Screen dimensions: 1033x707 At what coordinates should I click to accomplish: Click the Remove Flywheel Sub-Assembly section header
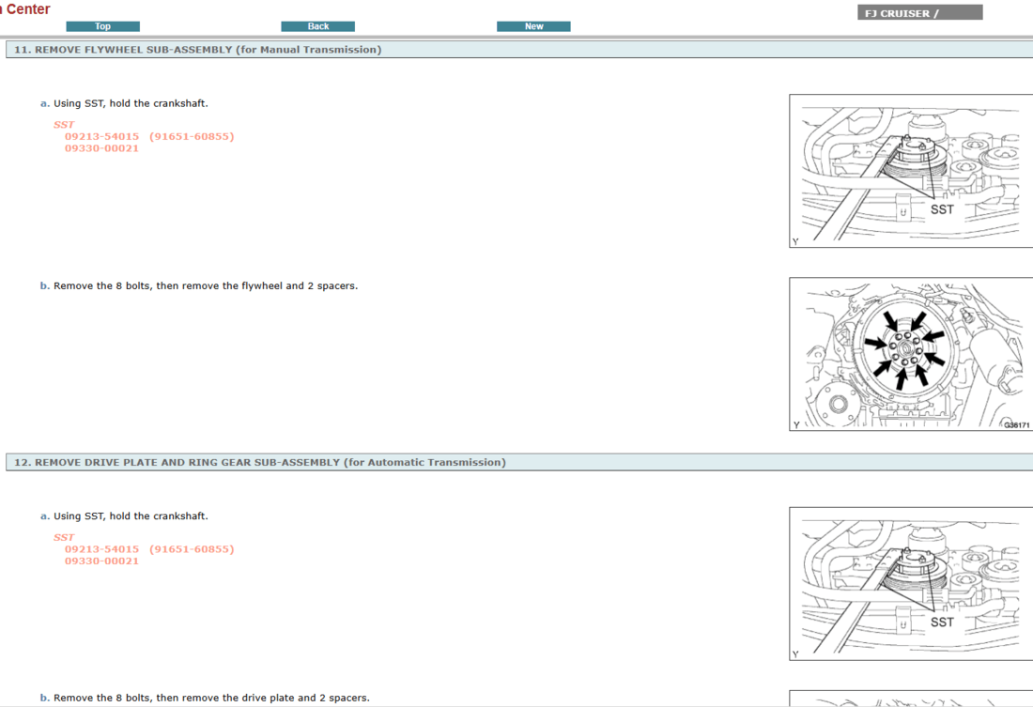(x=198, y=50)
